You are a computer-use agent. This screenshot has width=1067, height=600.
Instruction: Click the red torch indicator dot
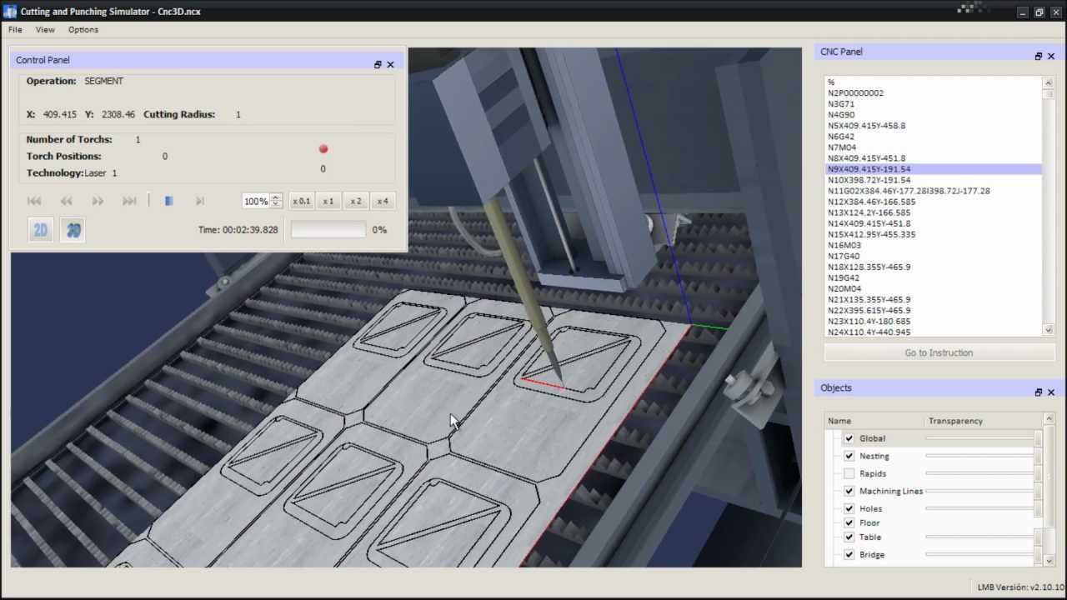click(323, 149)
